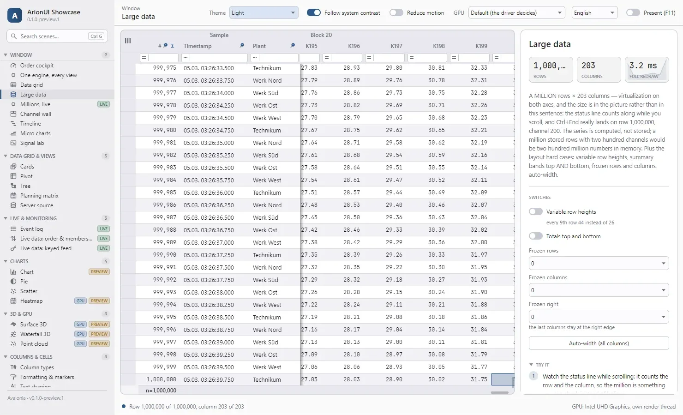This screenshot has height=415, width=683.
Task: Collapse the WINDOW section in sidebar
Action: tap(6, 55)
